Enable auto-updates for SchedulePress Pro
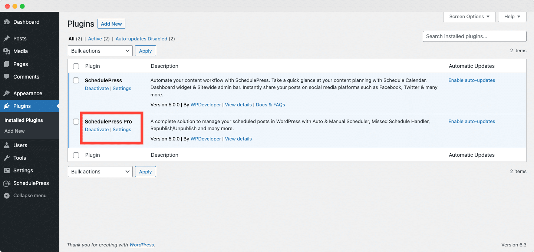The height and width of the screenshot is (252, 534). coord(472,121)
